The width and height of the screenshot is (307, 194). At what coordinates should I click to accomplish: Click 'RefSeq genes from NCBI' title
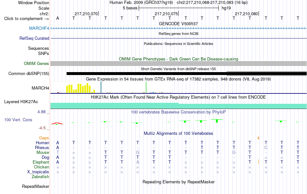pyautogui.click(x=178, y=34)
